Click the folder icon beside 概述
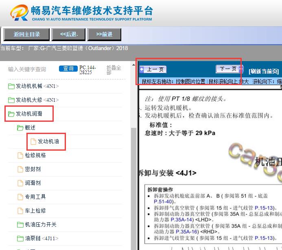Viewport: 282px width, 250px height. pyautogui.click(x=20, y=127)
